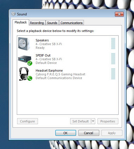Click the Configure button
This screenshot has height=149, width=134.
coord(27,121)
